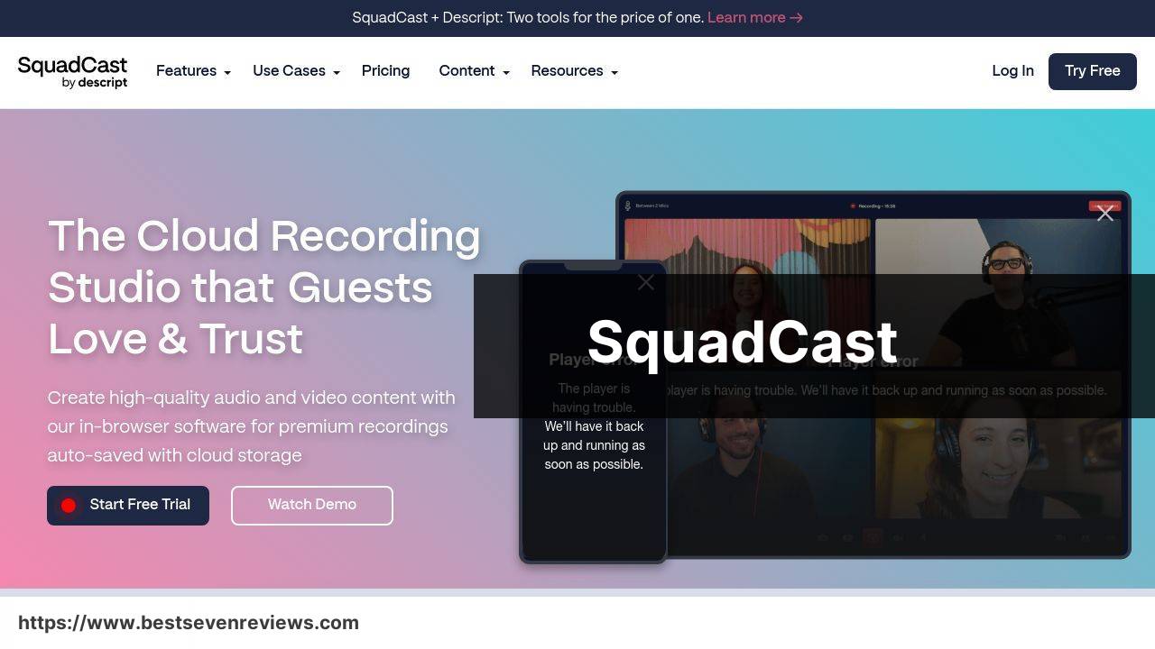This screenshot has height=649, width=1155.
Task: Close the phone mockup player error
Action: tap(646, 282)
